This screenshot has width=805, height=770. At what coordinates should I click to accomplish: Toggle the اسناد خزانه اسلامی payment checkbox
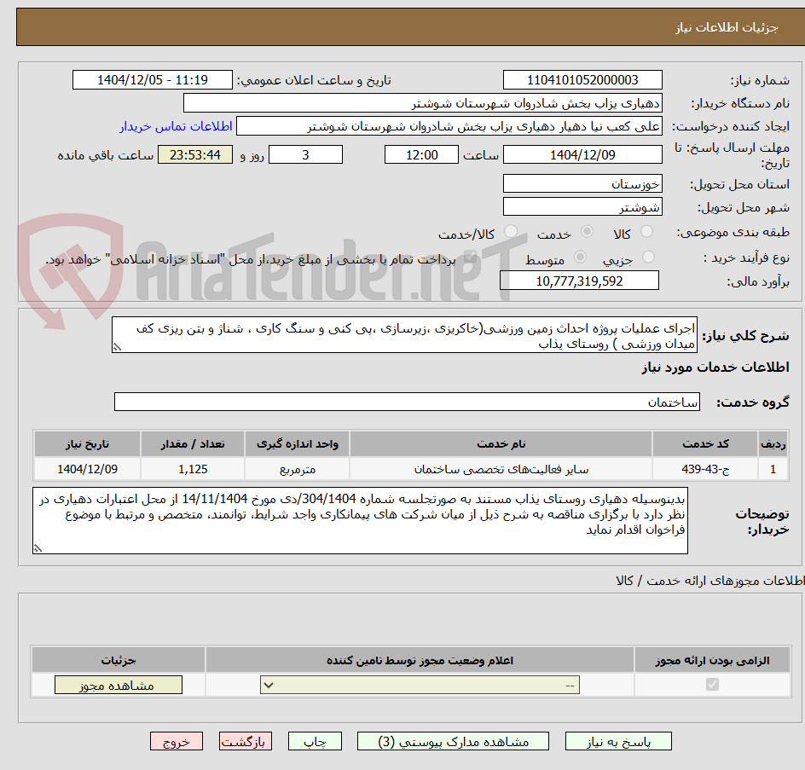(469, 258)
